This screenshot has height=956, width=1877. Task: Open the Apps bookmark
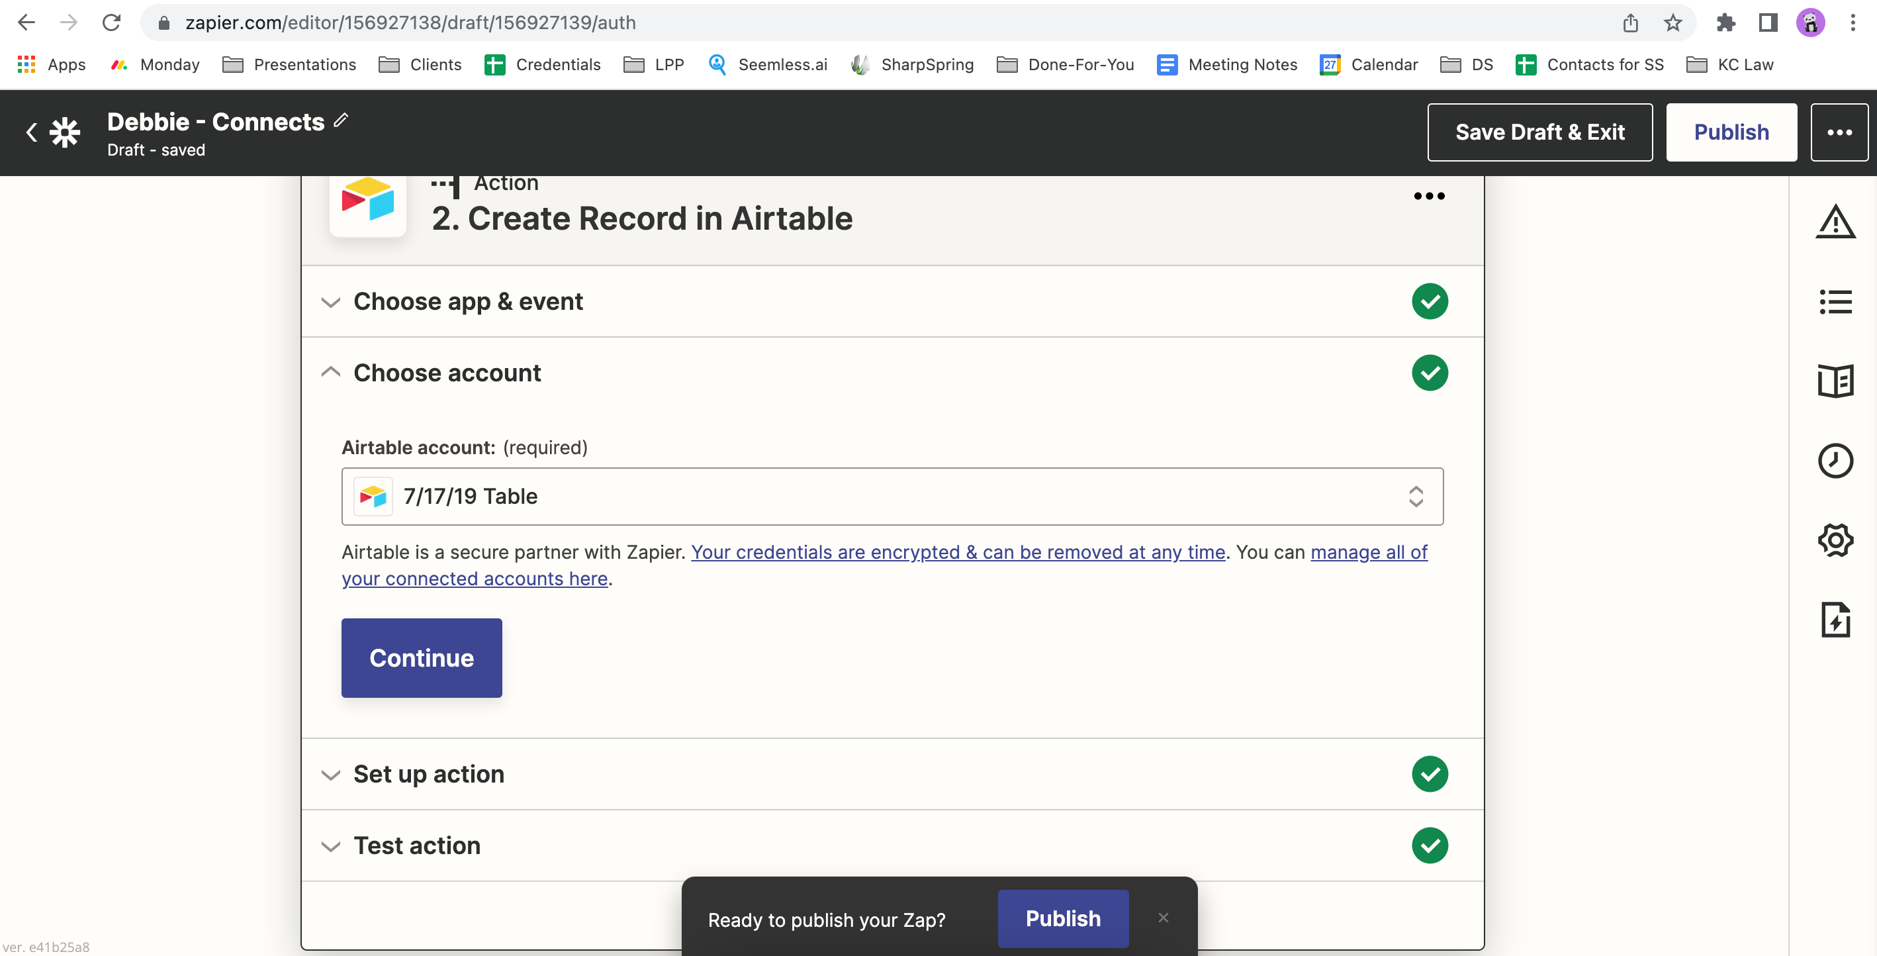pyautogui.click(x=51, y=65)
